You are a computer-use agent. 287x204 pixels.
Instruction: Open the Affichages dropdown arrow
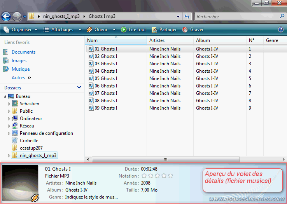point(80,30)
